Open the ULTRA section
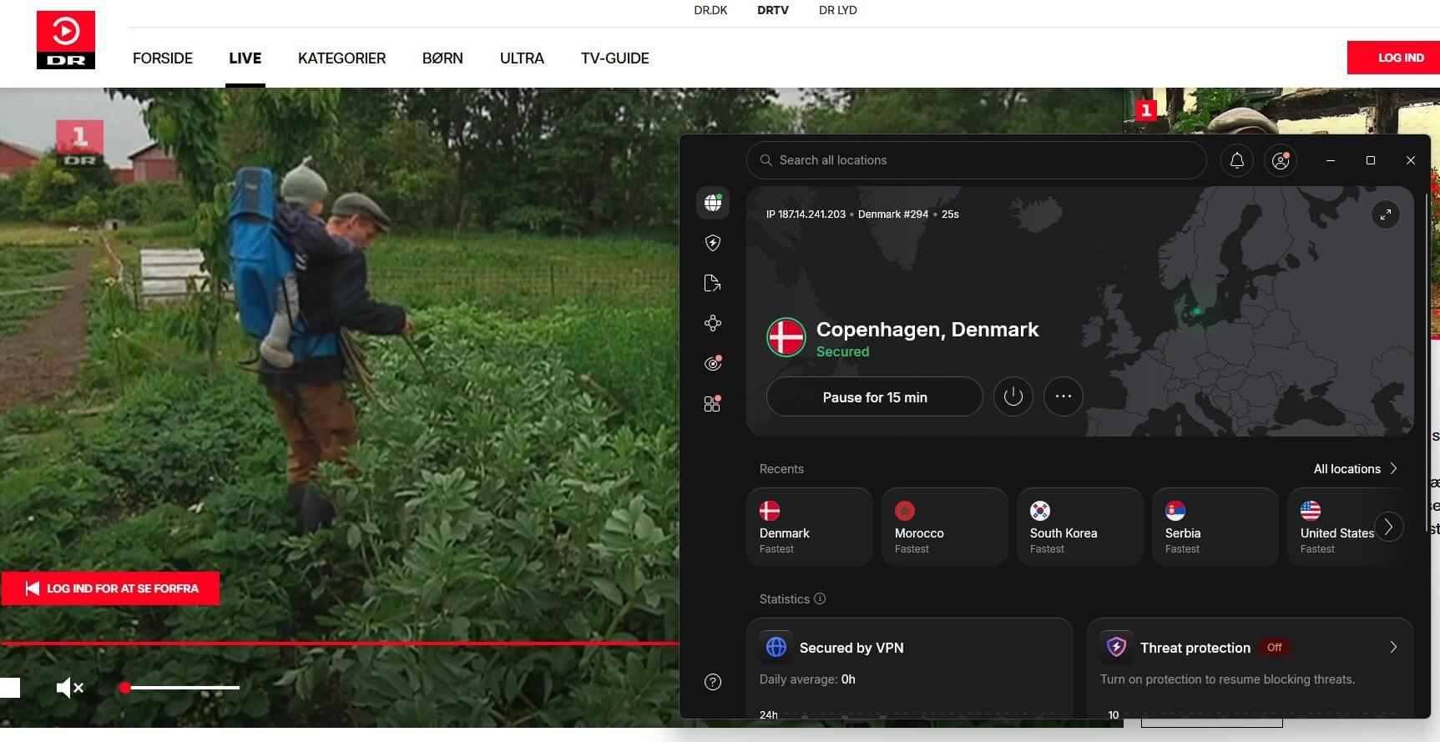The height and width of the screenshot is (742, 1440). [522, 58]
